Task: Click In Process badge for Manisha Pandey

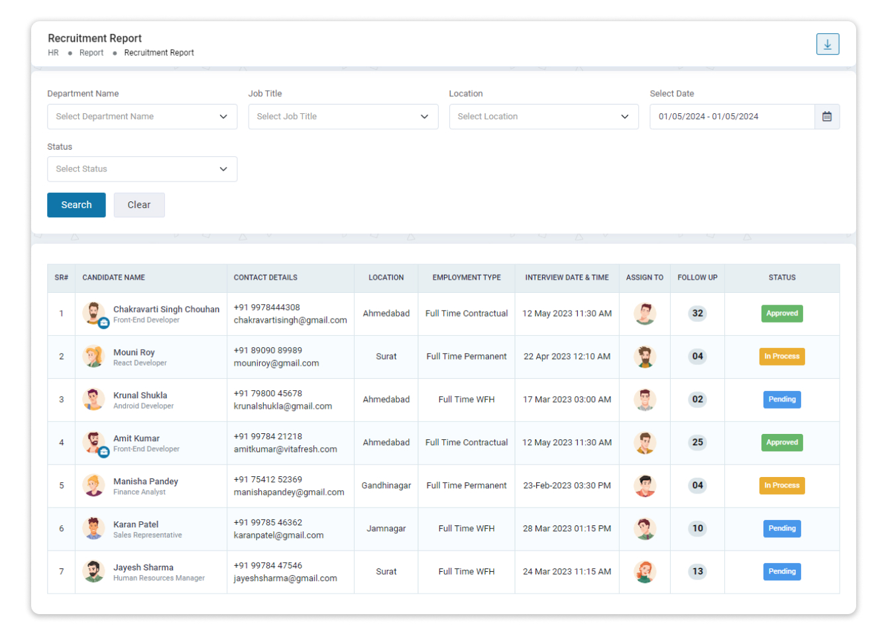Action: pyautogui.click(x=782, y=486)
